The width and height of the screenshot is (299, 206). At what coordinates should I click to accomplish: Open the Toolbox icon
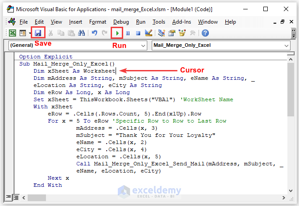click(193, 33)
